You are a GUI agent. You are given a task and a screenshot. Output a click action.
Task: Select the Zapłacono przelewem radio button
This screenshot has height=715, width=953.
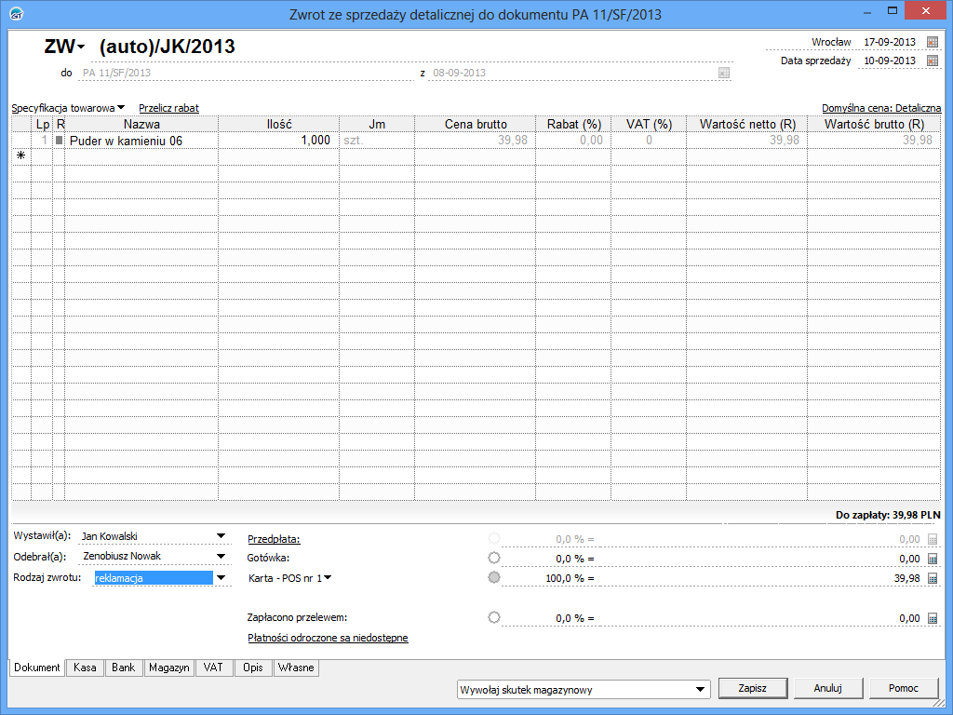click(493, 617)
